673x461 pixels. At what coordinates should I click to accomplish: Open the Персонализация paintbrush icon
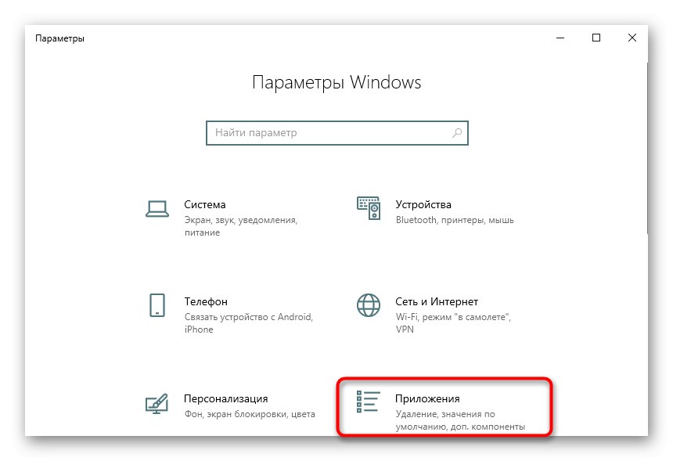(157, 404)
